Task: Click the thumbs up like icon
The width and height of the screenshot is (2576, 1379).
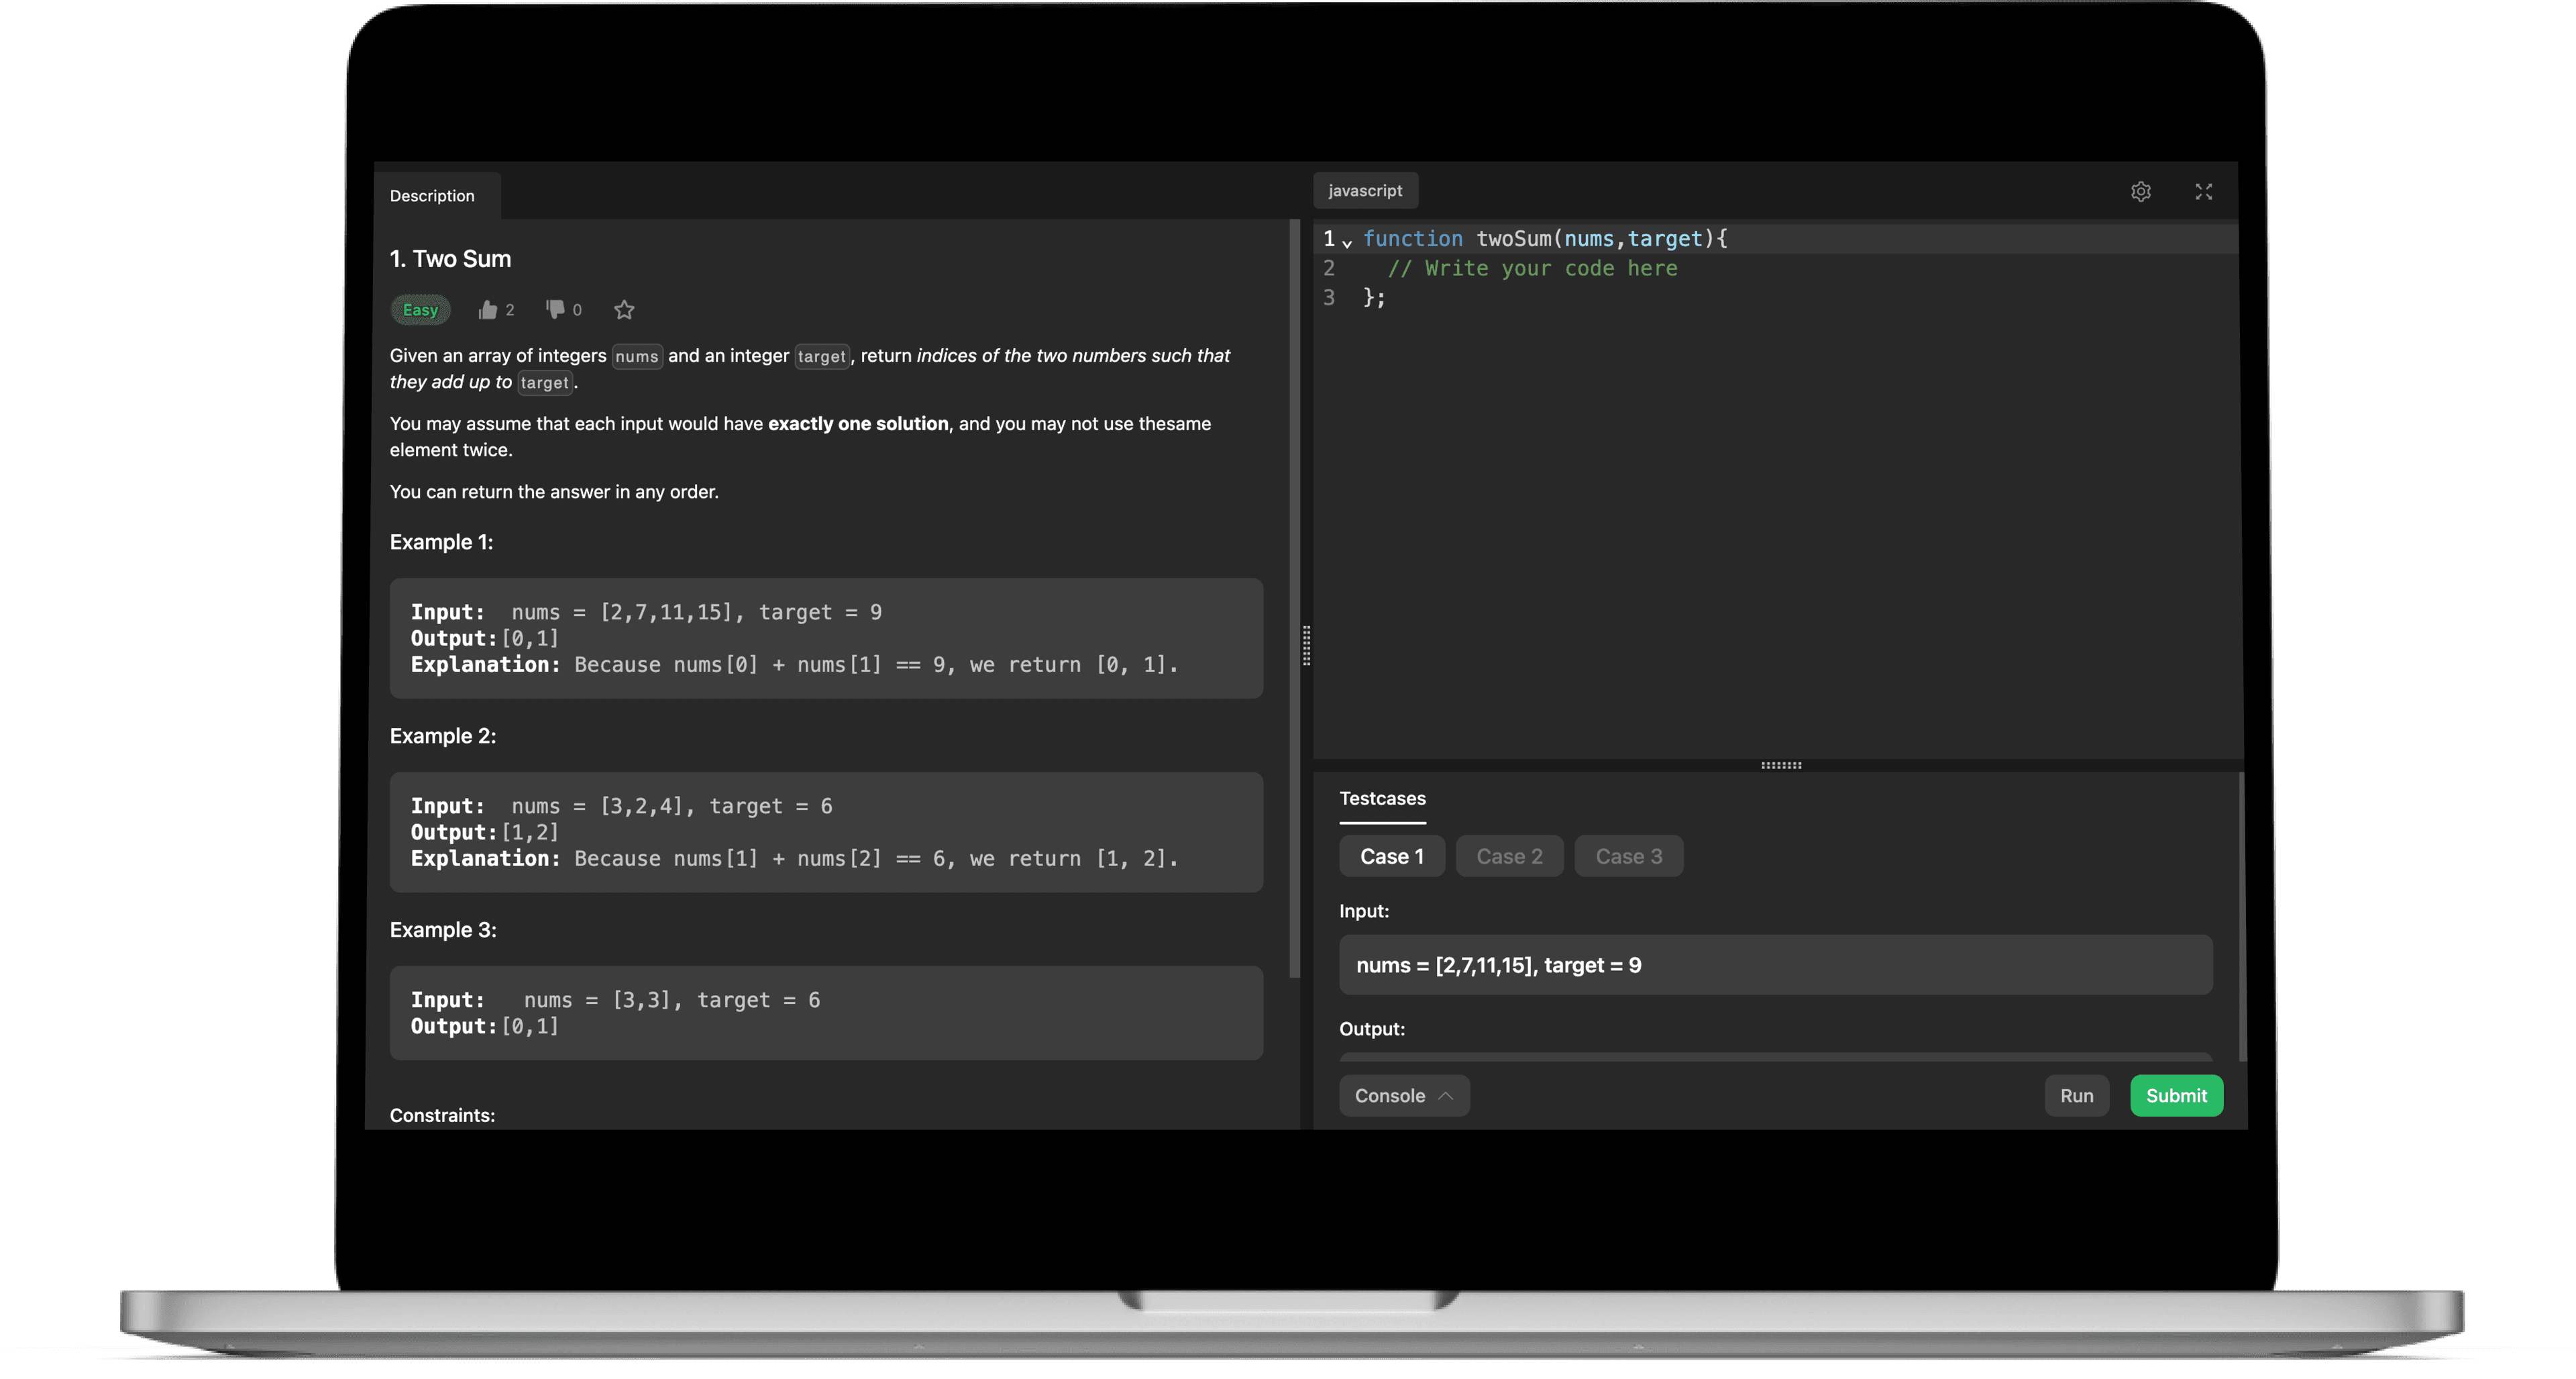Action: coord(487,310)
